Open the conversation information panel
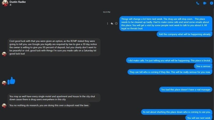 pos(211,3)
